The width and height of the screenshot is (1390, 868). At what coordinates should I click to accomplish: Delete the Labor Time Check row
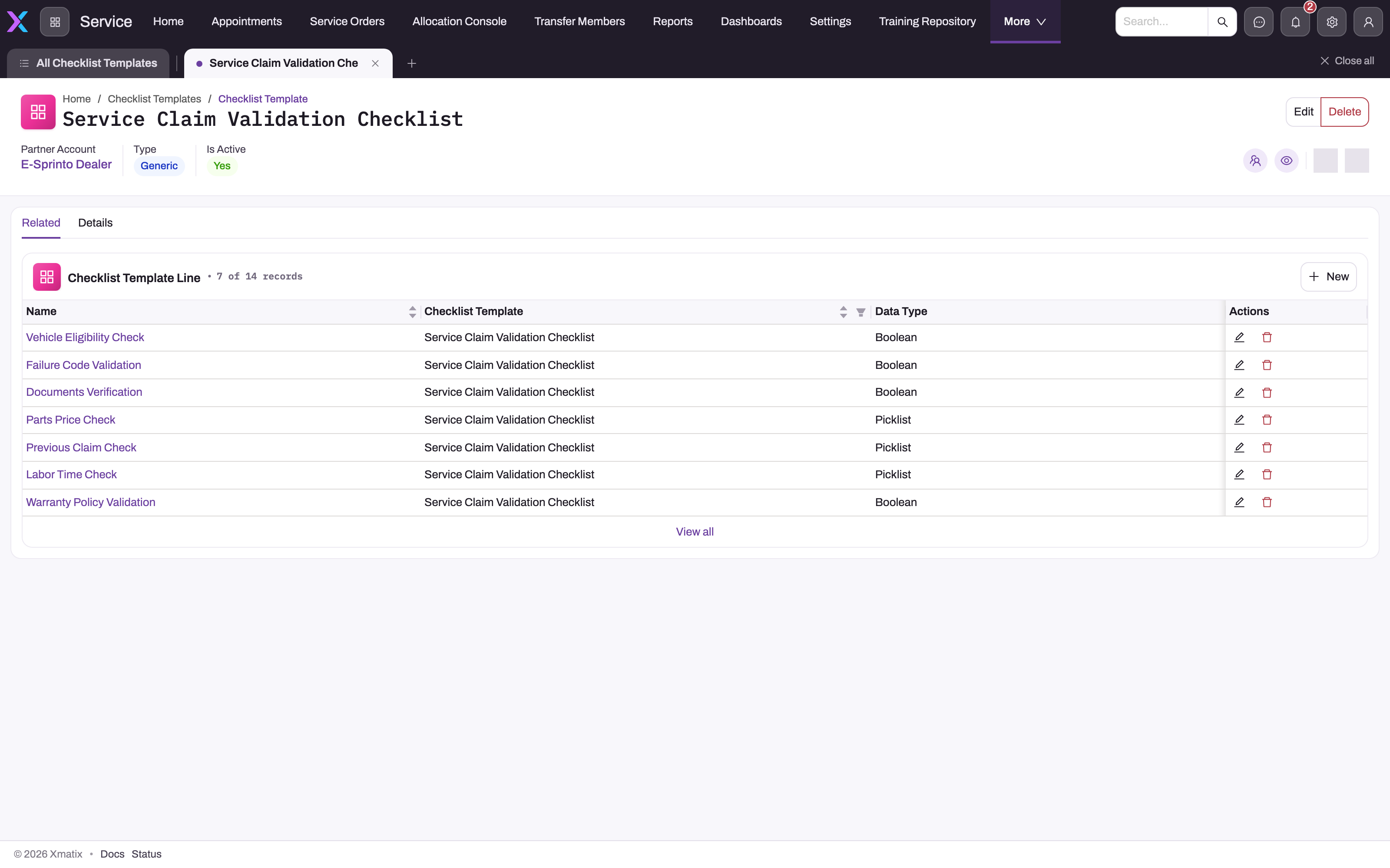pos(1267,474)
